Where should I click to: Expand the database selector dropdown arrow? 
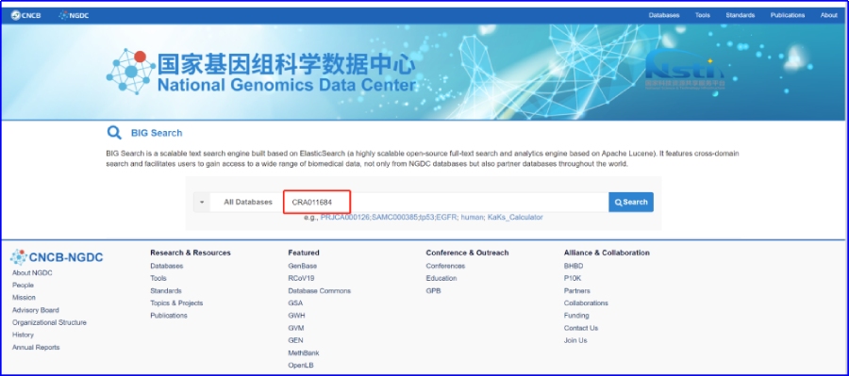pyautogui.click(x=202, y=203)
